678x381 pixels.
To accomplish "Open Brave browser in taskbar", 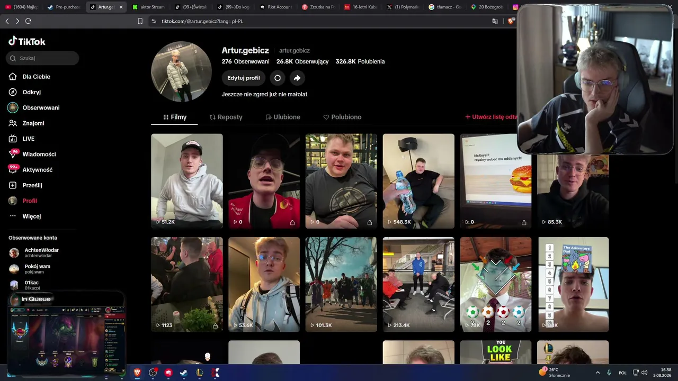I will point(138,373).
